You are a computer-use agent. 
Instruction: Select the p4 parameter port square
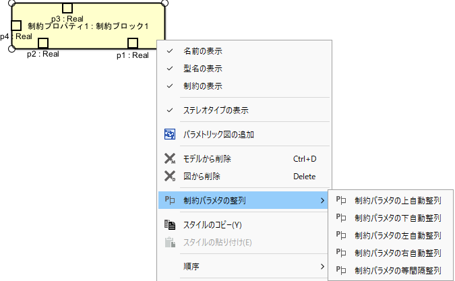coord(16,26)
